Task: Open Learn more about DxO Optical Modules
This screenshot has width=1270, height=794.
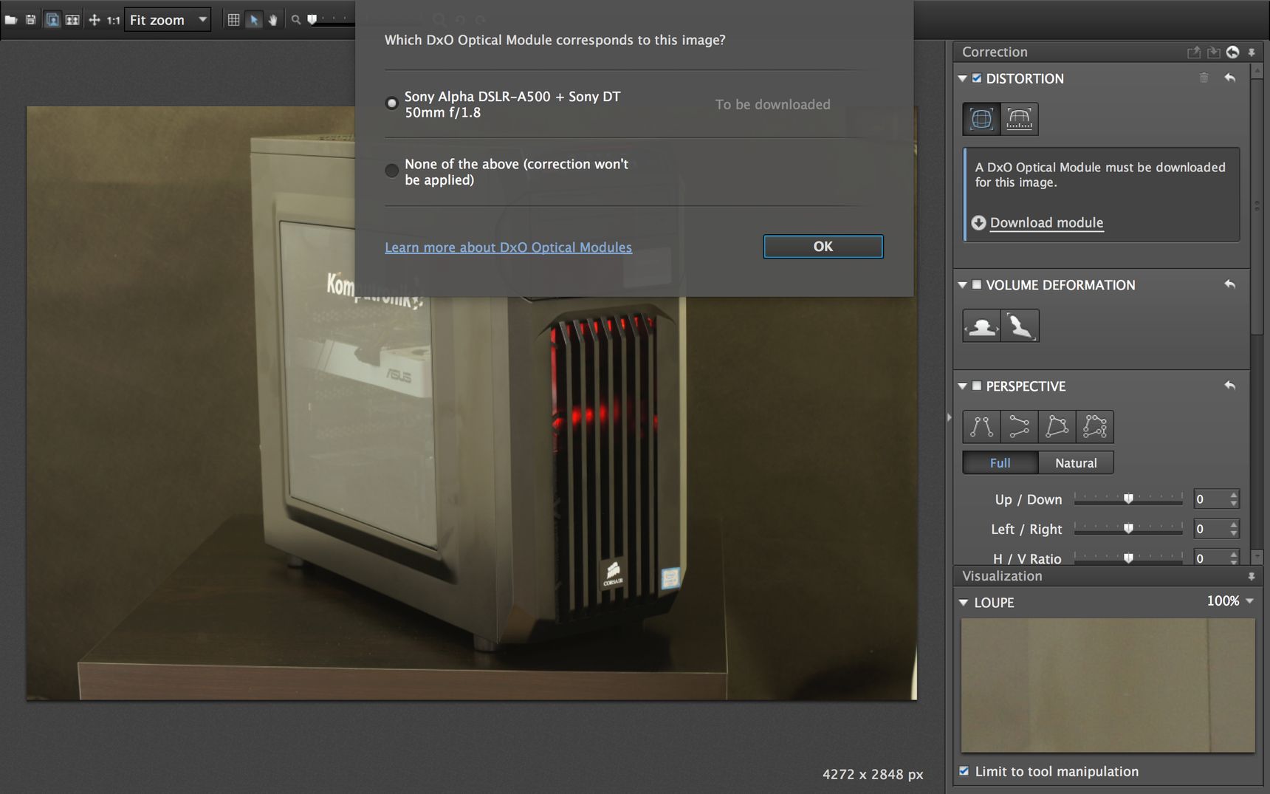Action: [508, 247]
